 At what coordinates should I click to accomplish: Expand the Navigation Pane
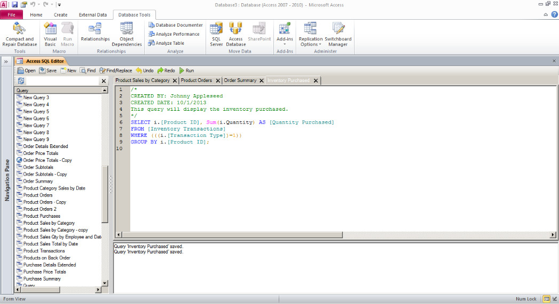[x=7, y=62]
